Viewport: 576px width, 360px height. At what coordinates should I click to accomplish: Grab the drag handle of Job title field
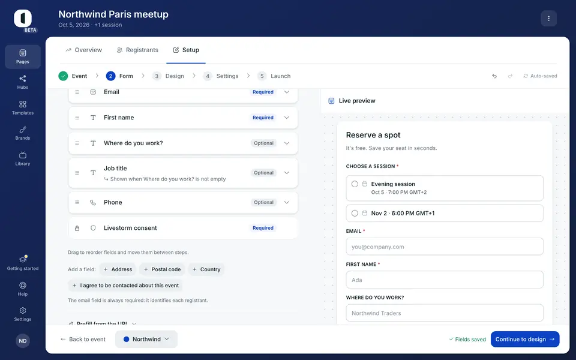click(x=77, y=173)
